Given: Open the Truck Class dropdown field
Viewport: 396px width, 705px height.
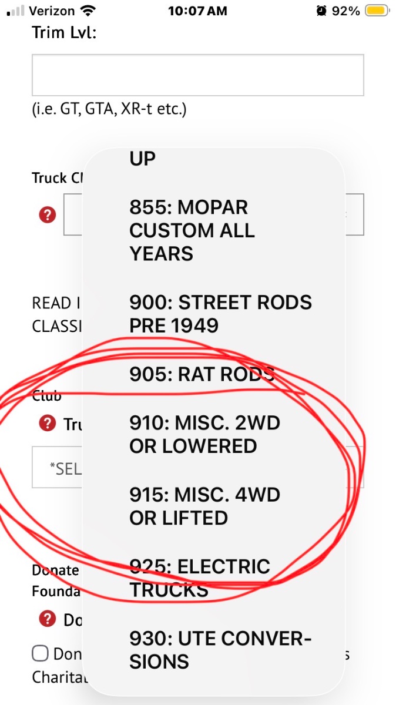Looking at the screenshot, I should point(214,214).
